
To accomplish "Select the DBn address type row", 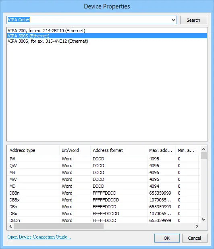I will (x=104, y=207).
